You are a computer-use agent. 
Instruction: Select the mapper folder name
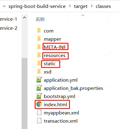[x=52, y=39]
